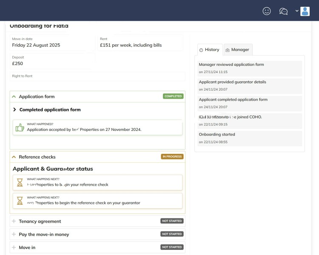The width and height of the screenshot is (319, 255).
Task: Click the hourglass icon for guarantor reference check
Action: (20, 201)
